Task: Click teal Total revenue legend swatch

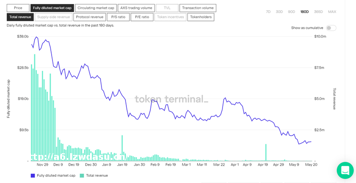Action: click(81, 175)
